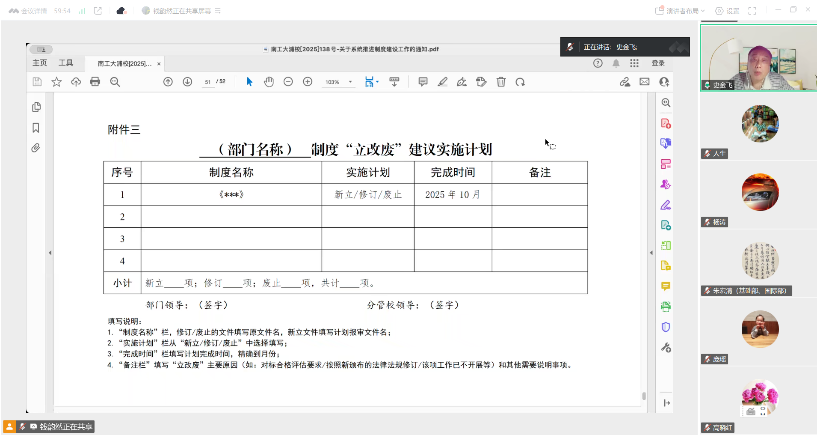Bookmark the file with the star icon
This screenshot has width=817, height=435.
coord(56,82)
